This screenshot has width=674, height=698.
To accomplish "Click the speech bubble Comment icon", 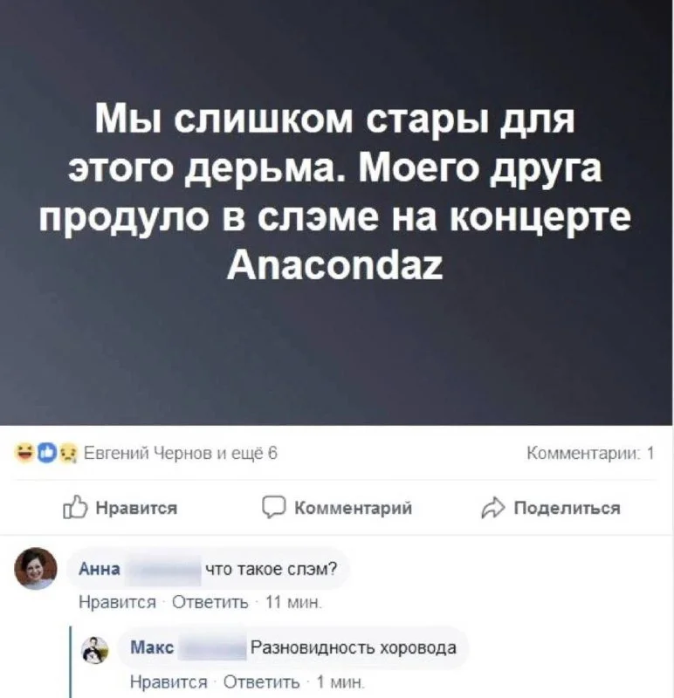I will click(273, 508).
